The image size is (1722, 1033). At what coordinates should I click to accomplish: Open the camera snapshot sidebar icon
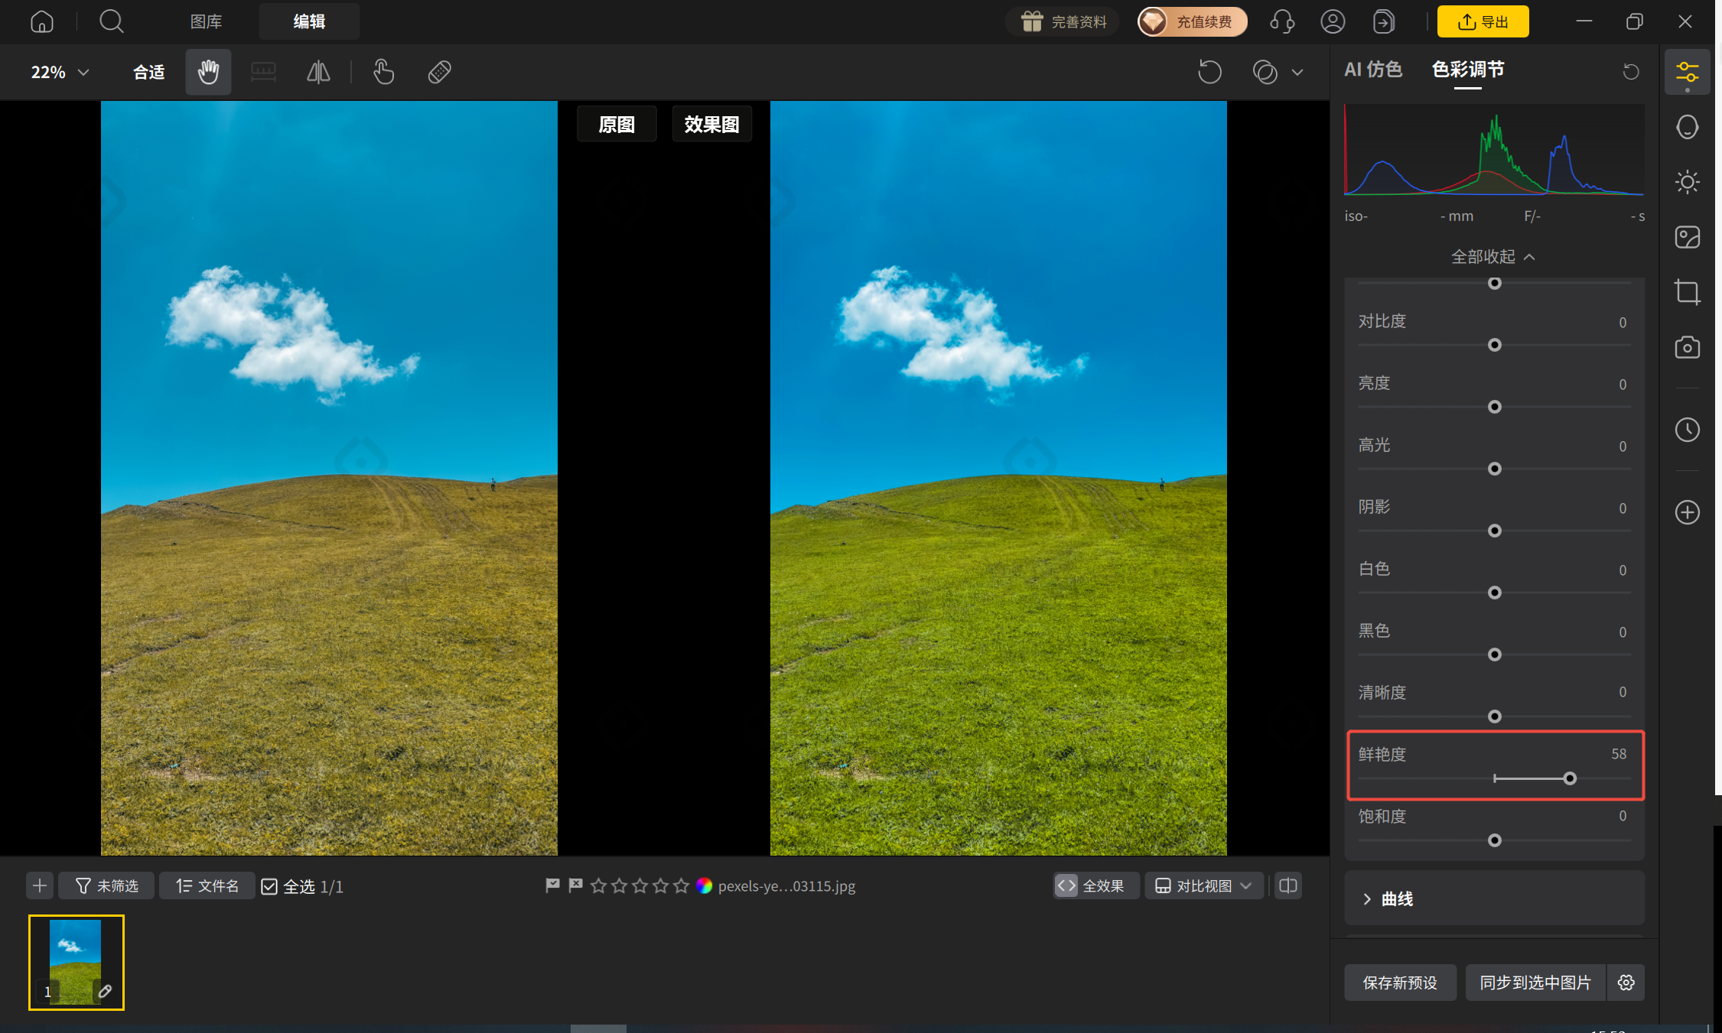point(1687,347)
